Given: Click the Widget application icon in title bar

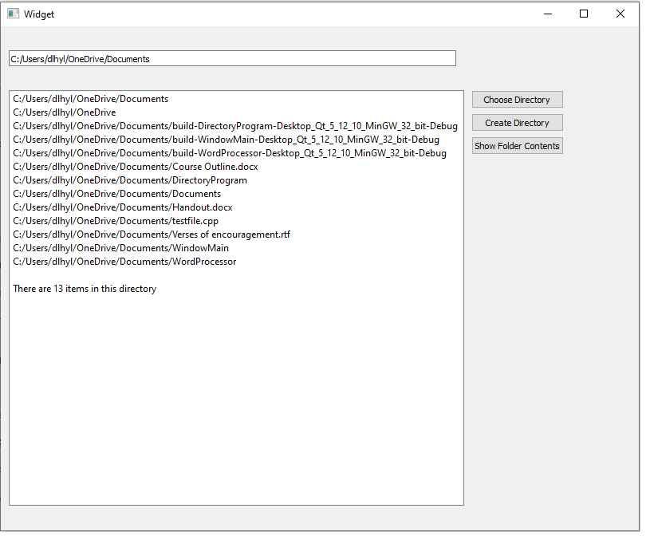Looking at the screenshot, I should [x=12, y=14].
